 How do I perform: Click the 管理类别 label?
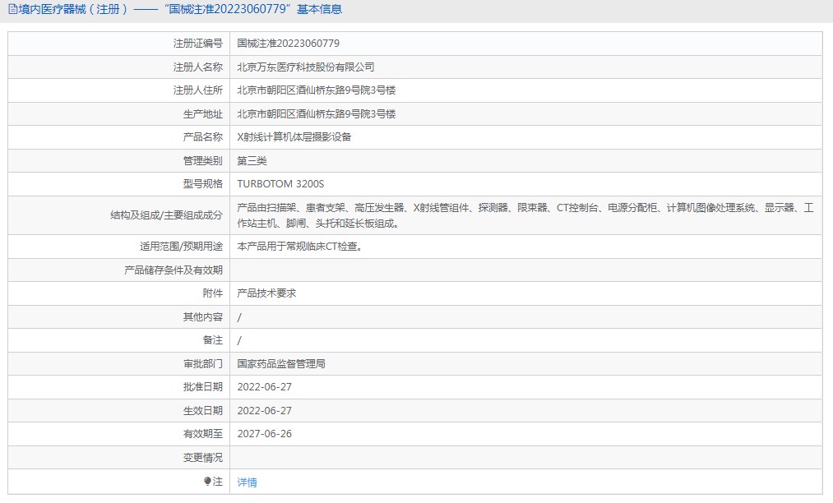tap(202, 160)
